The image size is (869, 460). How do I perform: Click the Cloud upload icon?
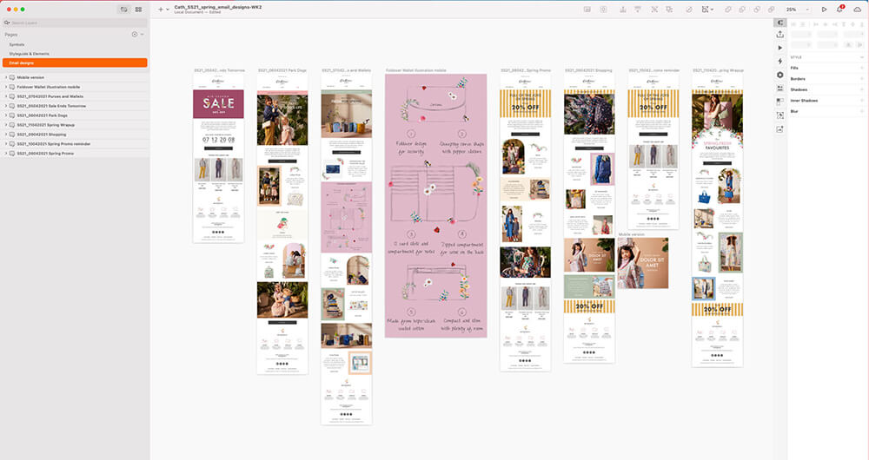click(858, 9)
